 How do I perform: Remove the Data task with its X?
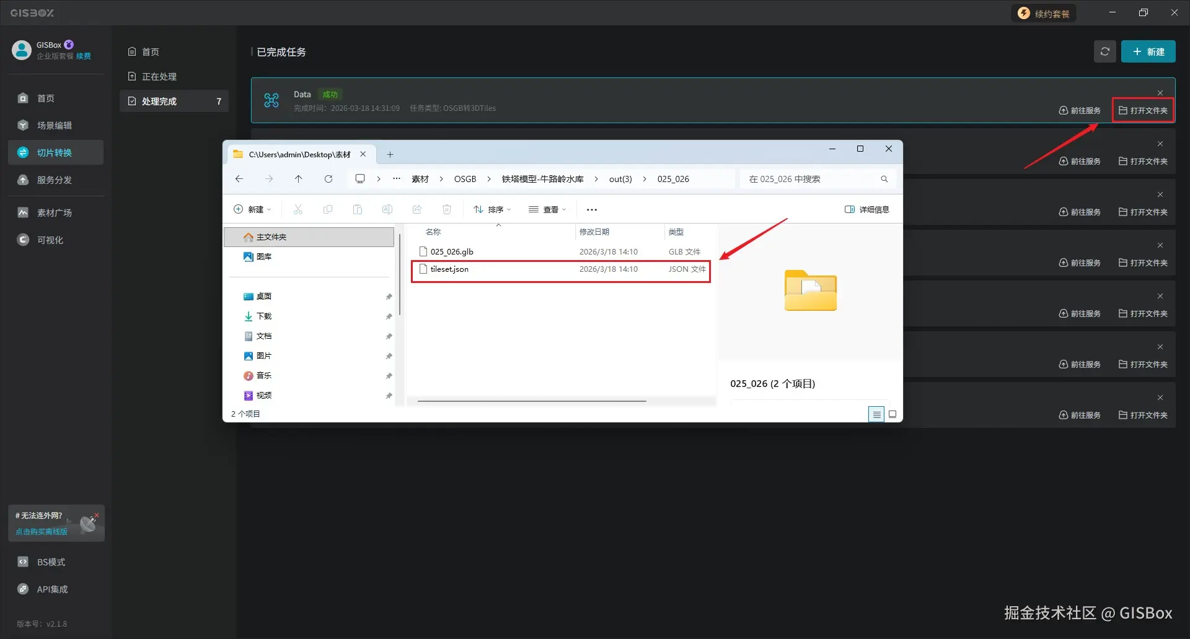coord(1160,93)
